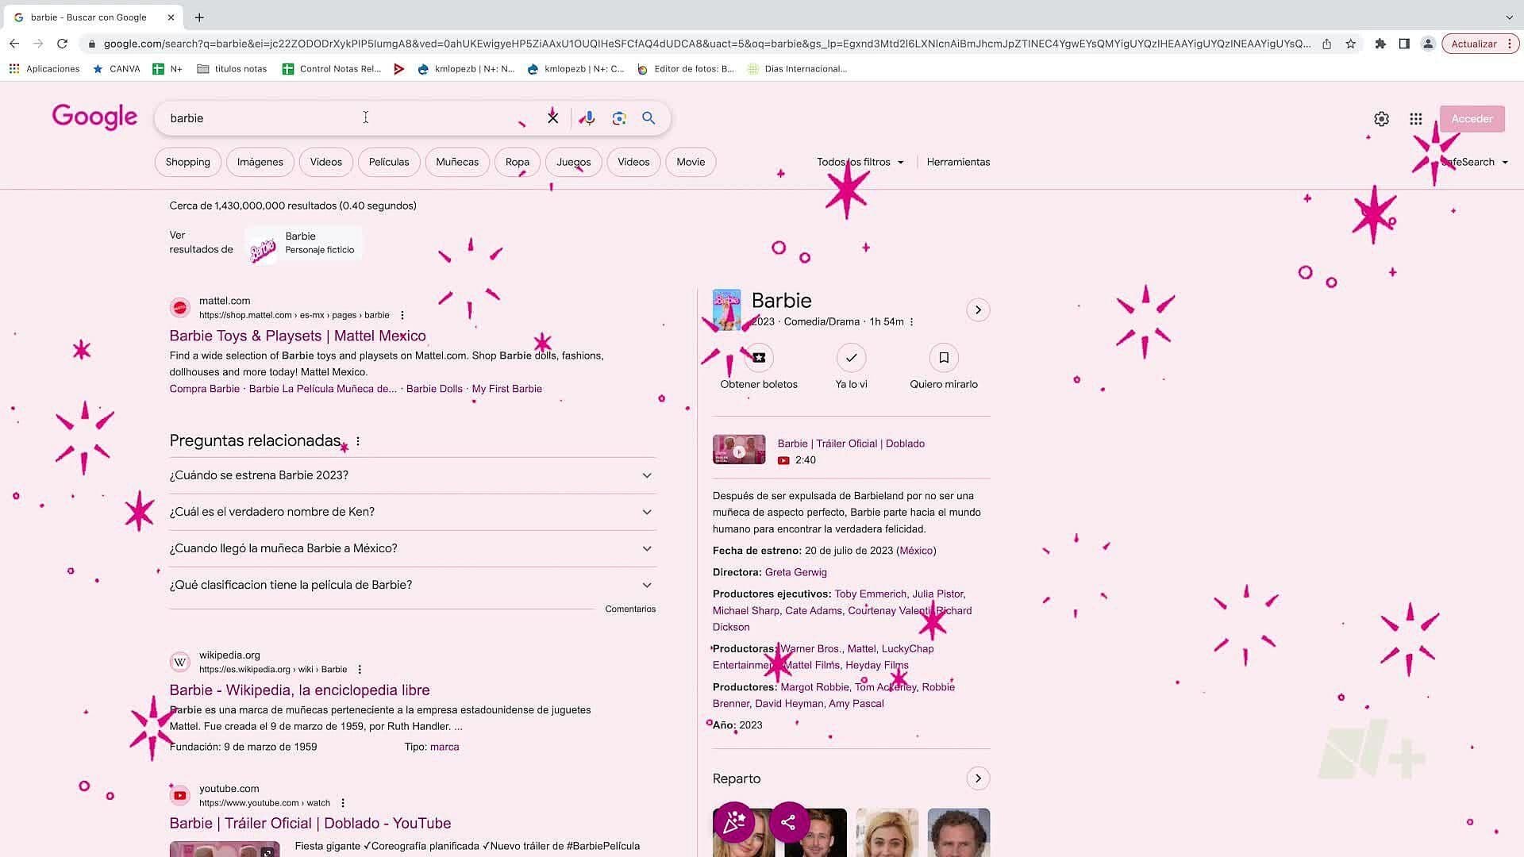The width and height of the screenshot is (1524, 857).
Task: Select the Películas filter chip
Action: (389, 162)
